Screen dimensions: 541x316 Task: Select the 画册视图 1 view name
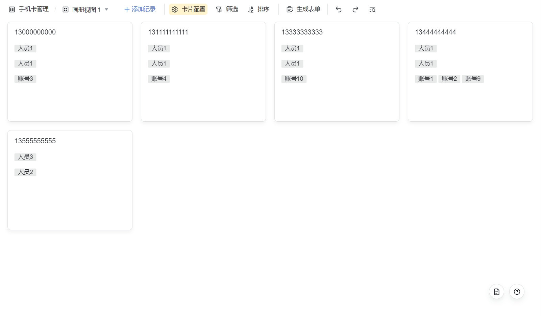(87, 10)
